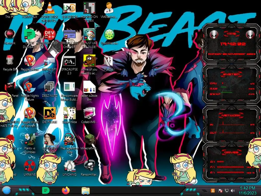261x196 pixels.
Task: Launch Peggle Nights Deluxe
Action: (x=30, y=87)
